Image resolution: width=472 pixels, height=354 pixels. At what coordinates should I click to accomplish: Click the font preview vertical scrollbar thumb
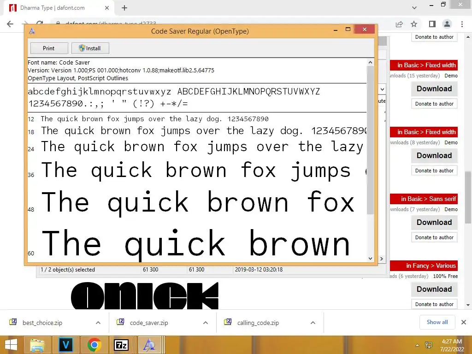click(x=370, y=140)
